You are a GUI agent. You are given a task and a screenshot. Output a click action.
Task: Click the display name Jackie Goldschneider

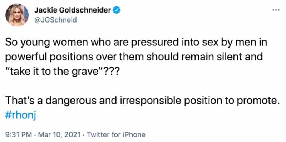click(73, 10)
